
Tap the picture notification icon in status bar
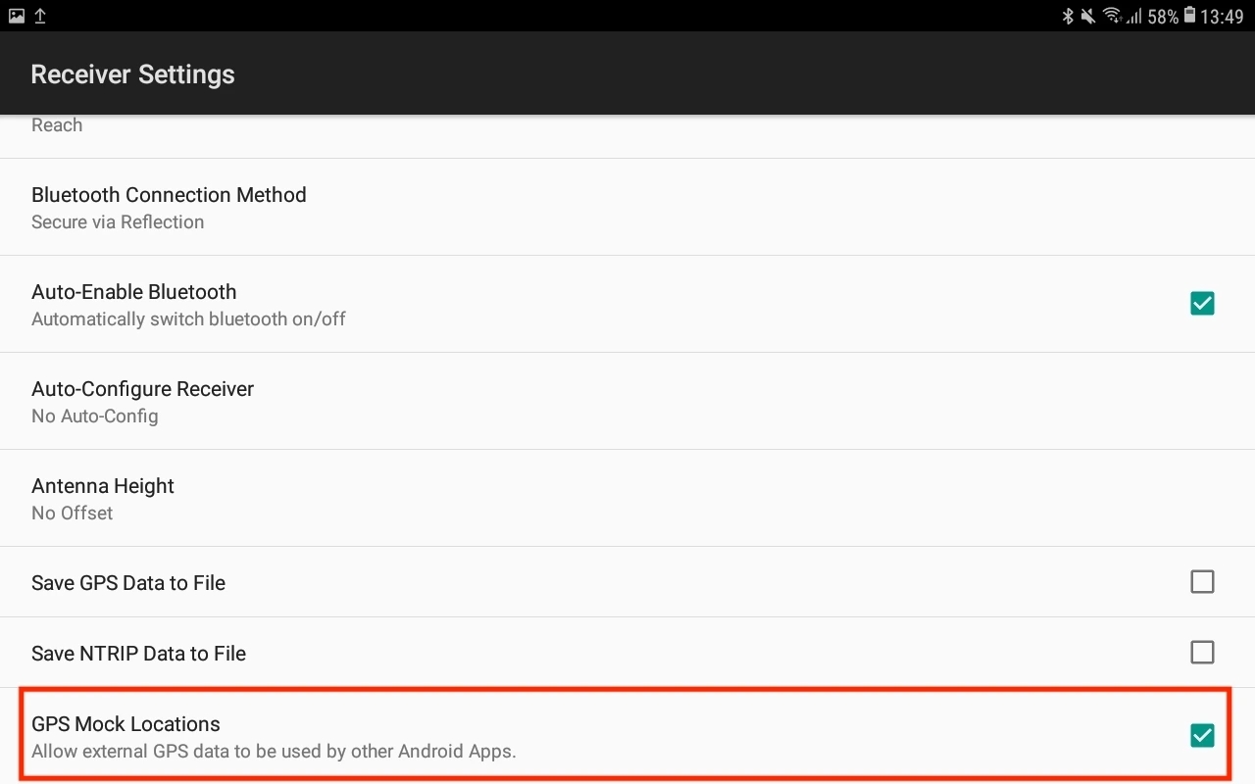point(17,16)
